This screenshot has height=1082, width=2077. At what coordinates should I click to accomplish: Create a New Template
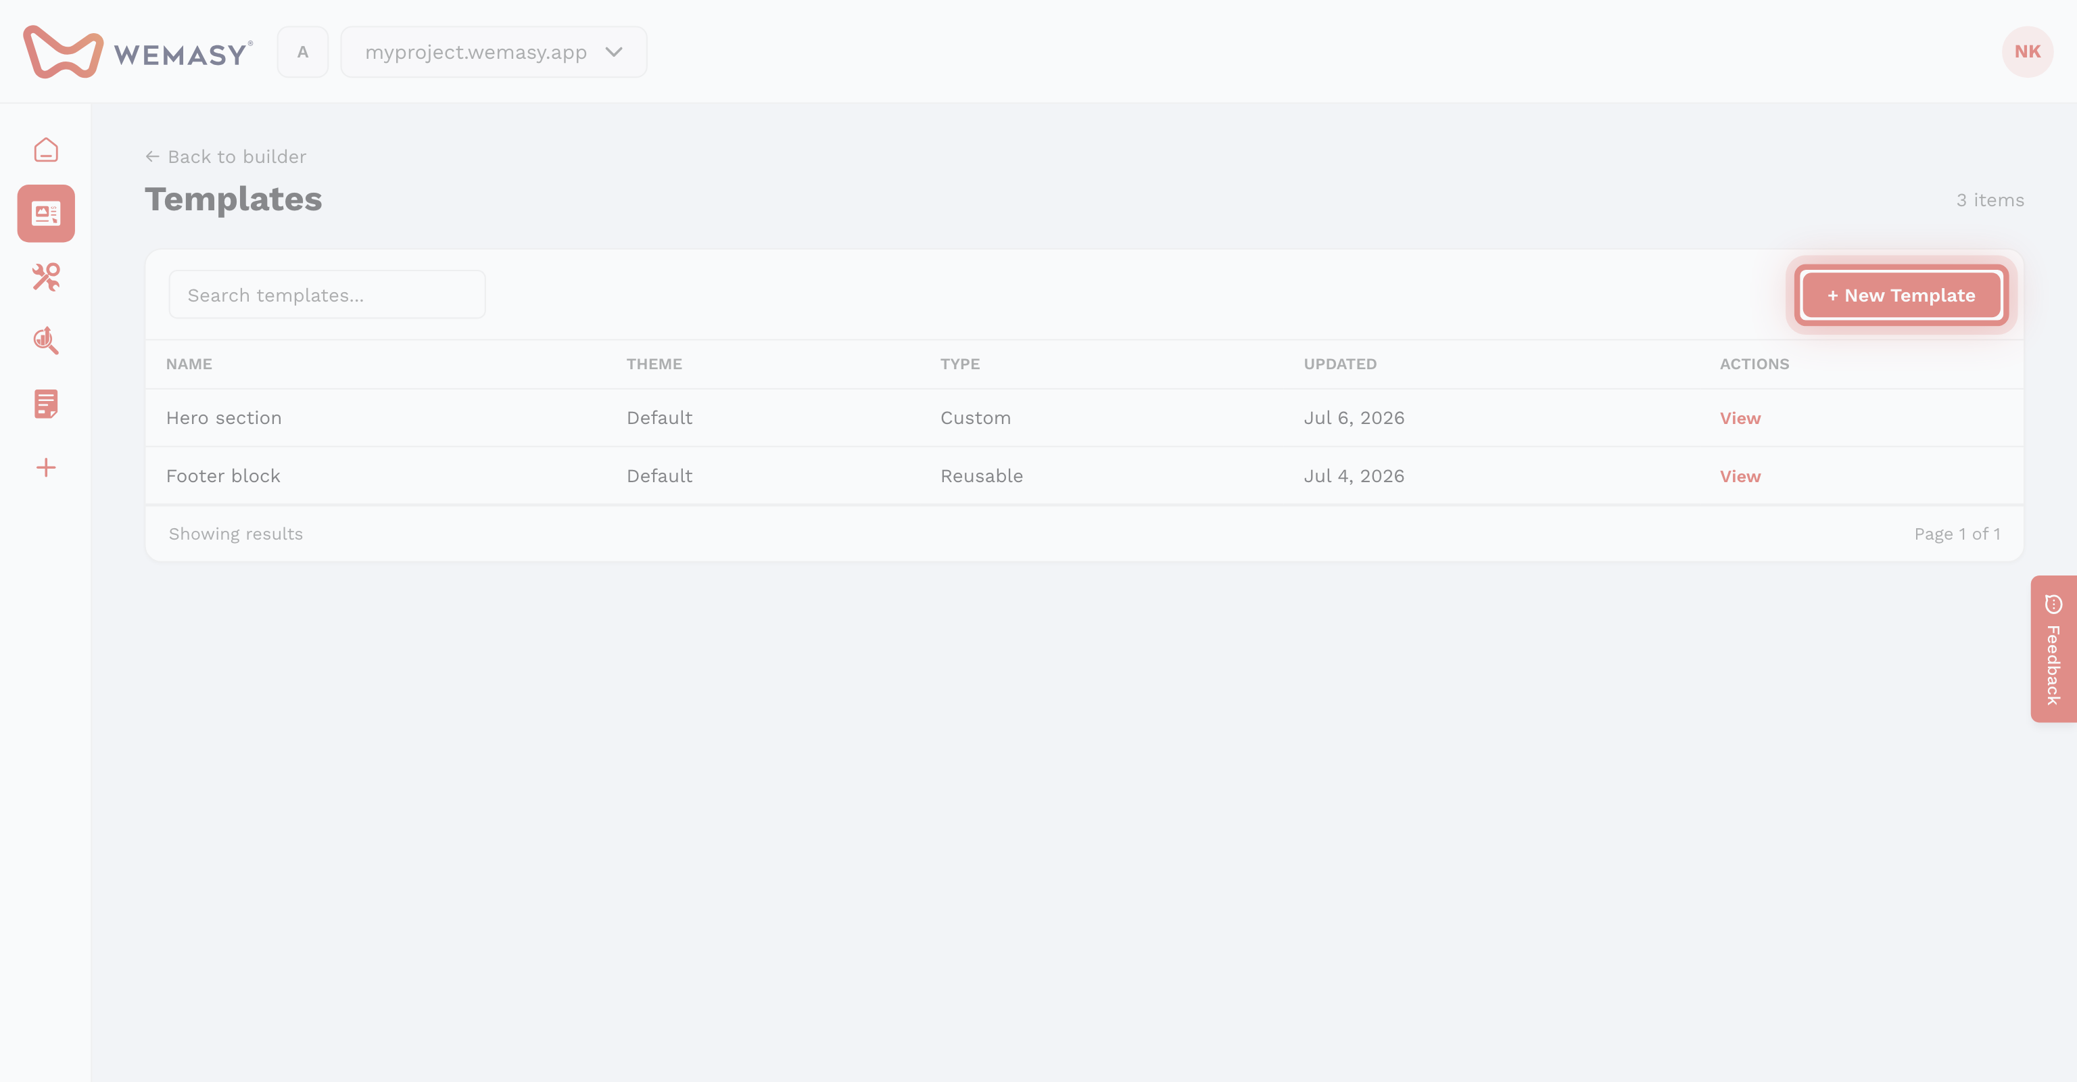tap(1901, 295)
